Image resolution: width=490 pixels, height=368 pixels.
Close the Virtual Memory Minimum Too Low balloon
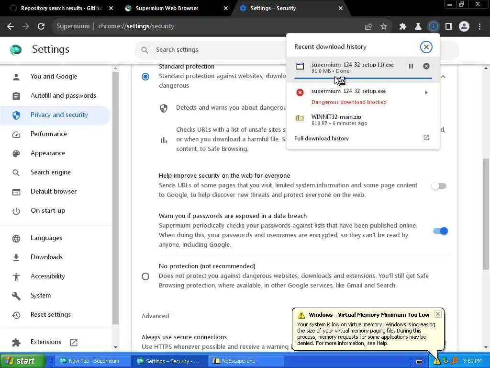[438, 314]
